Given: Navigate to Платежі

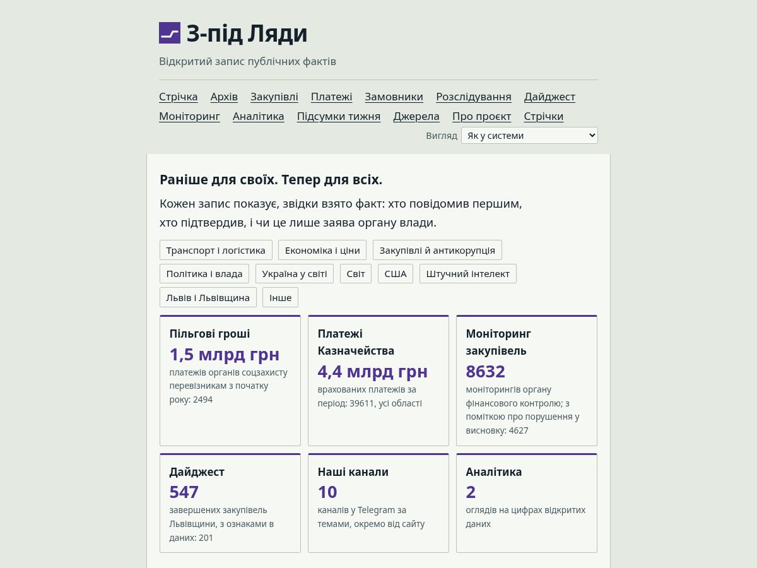Looking at the screenshot, I should [331, 97].
